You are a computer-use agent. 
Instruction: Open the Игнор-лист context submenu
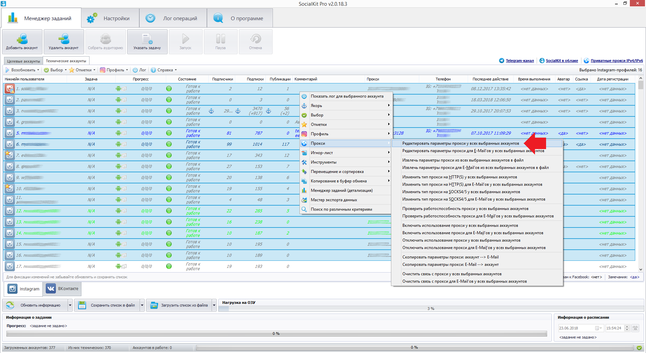[x=346, y=153]
